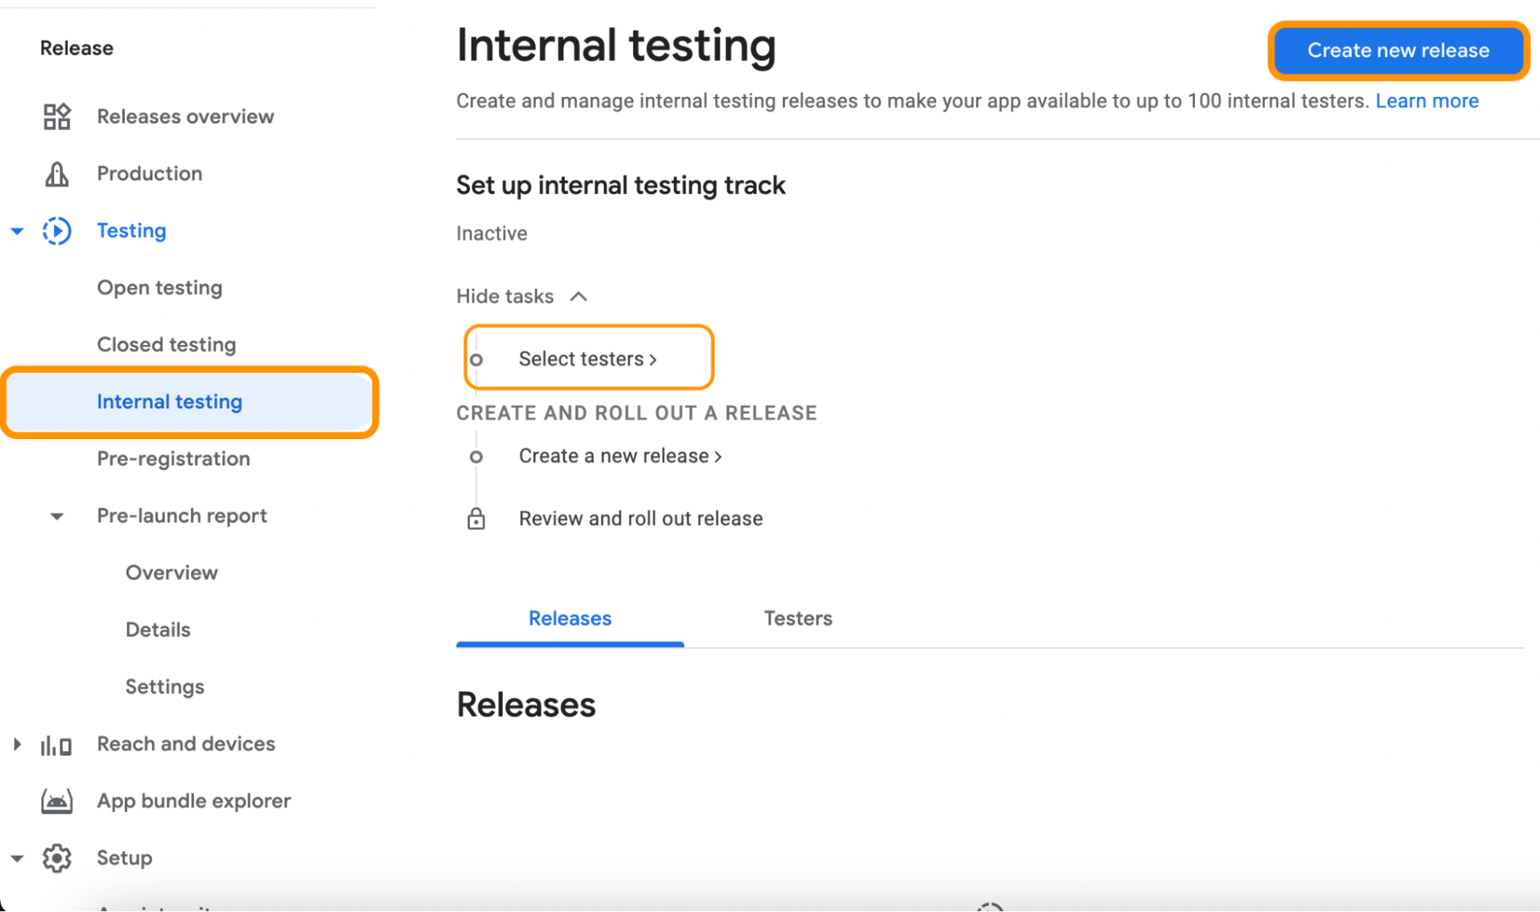Click the Hide tasks collapse arrow

coord(579,296)
